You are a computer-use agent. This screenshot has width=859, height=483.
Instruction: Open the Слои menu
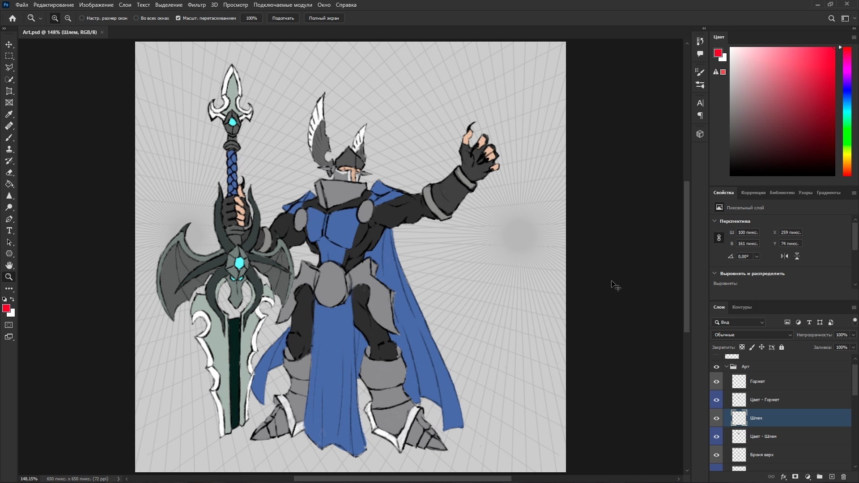[x=125, y=5]
